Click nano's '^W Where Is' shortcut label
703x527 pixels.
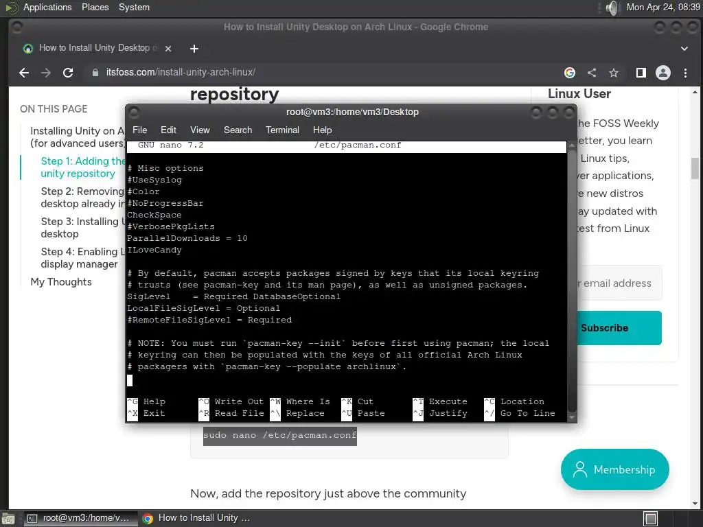tap(300, 401)
